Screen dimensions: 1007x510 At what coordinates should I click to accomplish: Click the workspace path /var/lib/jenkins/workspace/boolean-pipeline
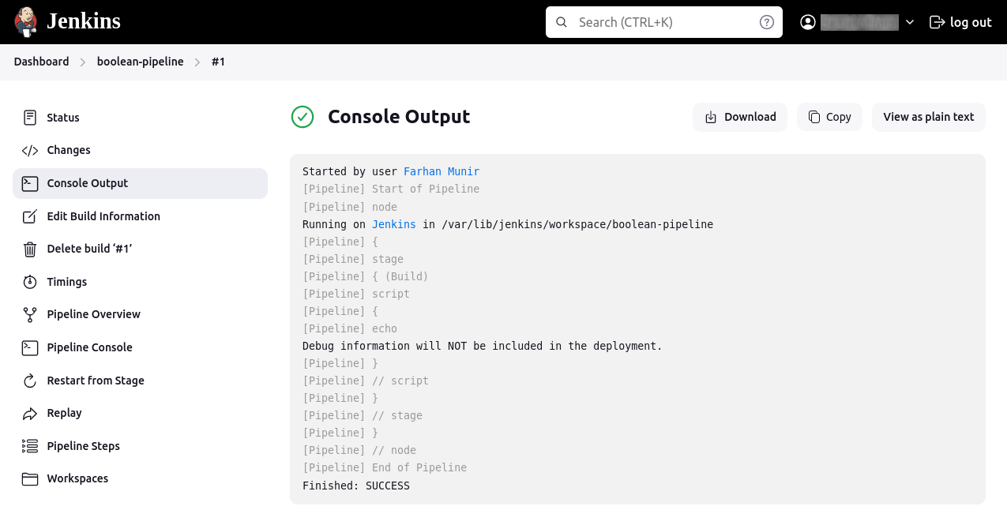pyautogui.click(x=577, y=224)
